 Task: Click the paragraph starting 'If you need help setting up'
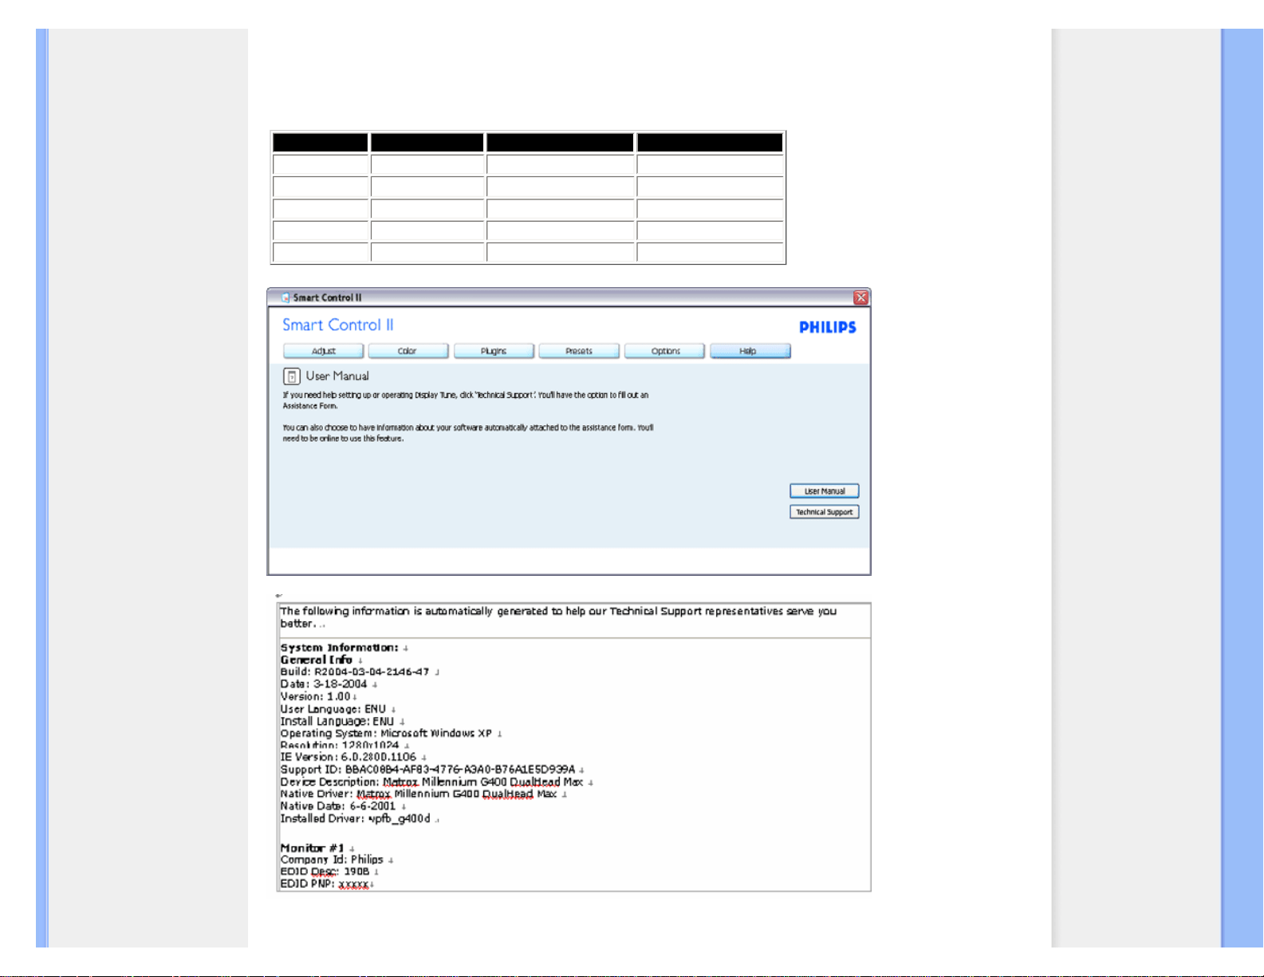coord(466,400)
